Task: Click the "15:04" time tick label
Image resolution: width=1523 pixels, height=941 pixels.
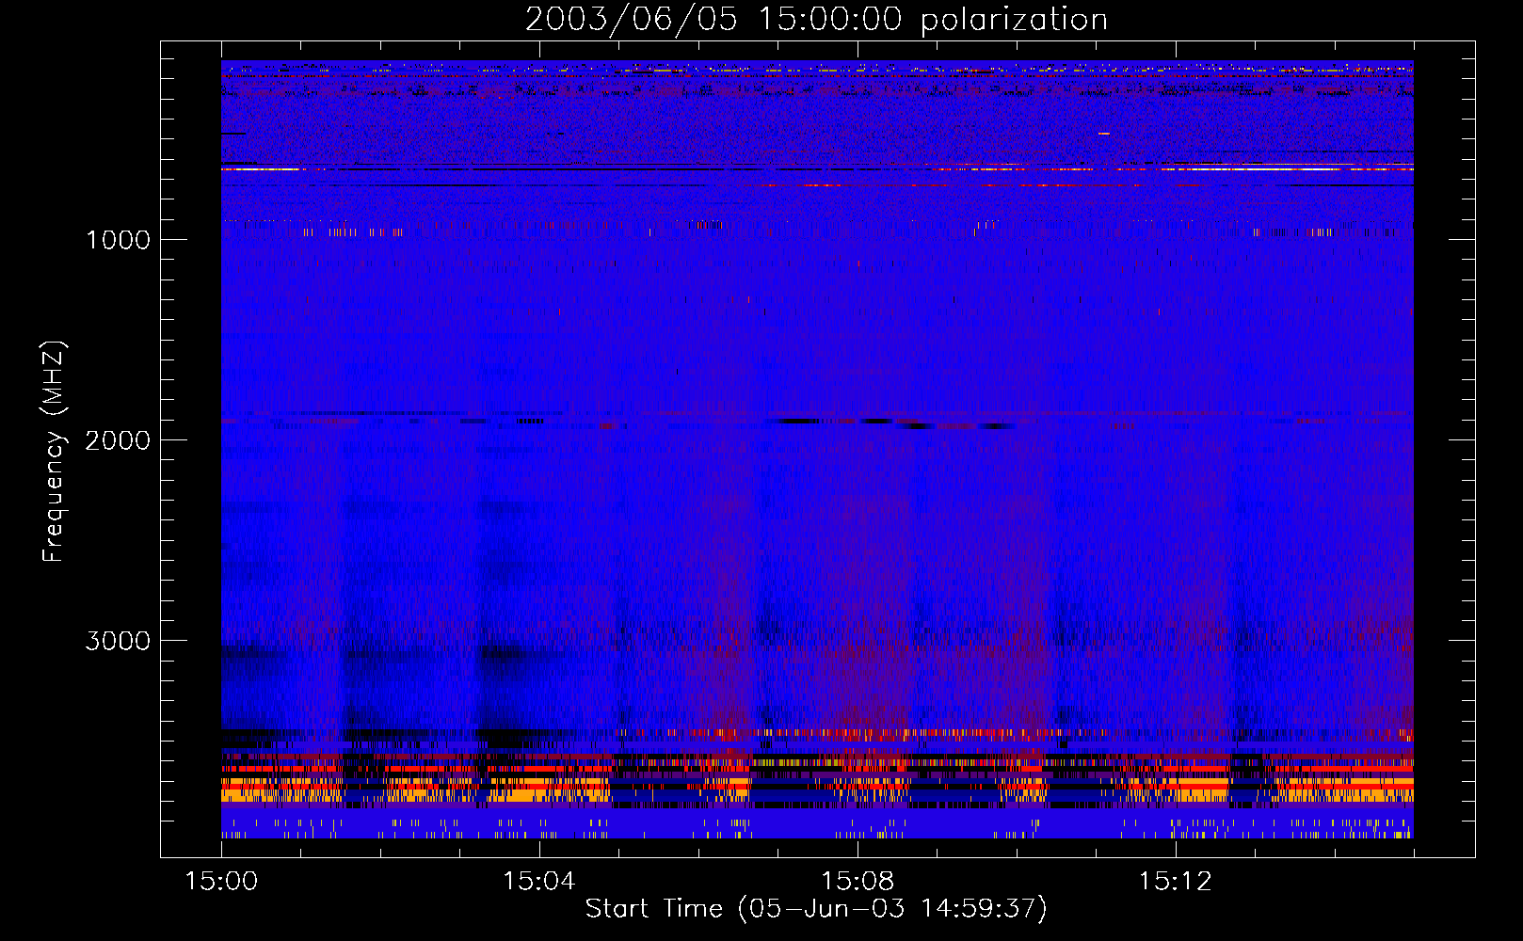Action: (539, 882)
